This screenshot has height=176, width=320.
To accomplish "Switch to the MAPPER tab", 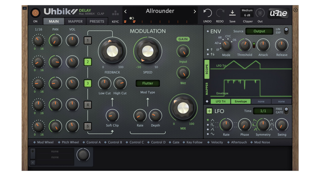I will coord(75,21).
